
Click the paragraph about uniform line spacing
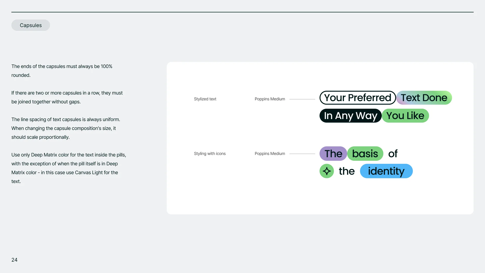(x=66, y=128)
